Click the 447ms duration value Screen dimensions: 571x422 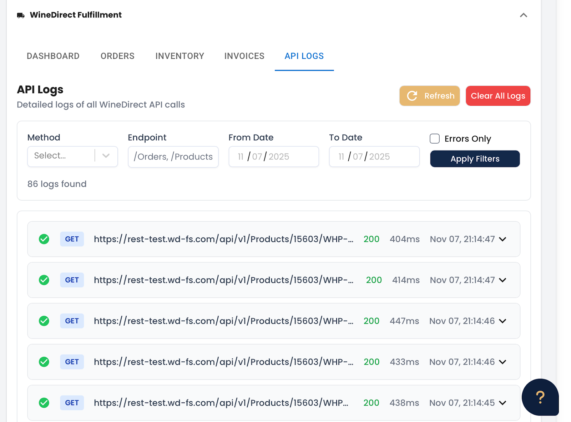(404, 321)
